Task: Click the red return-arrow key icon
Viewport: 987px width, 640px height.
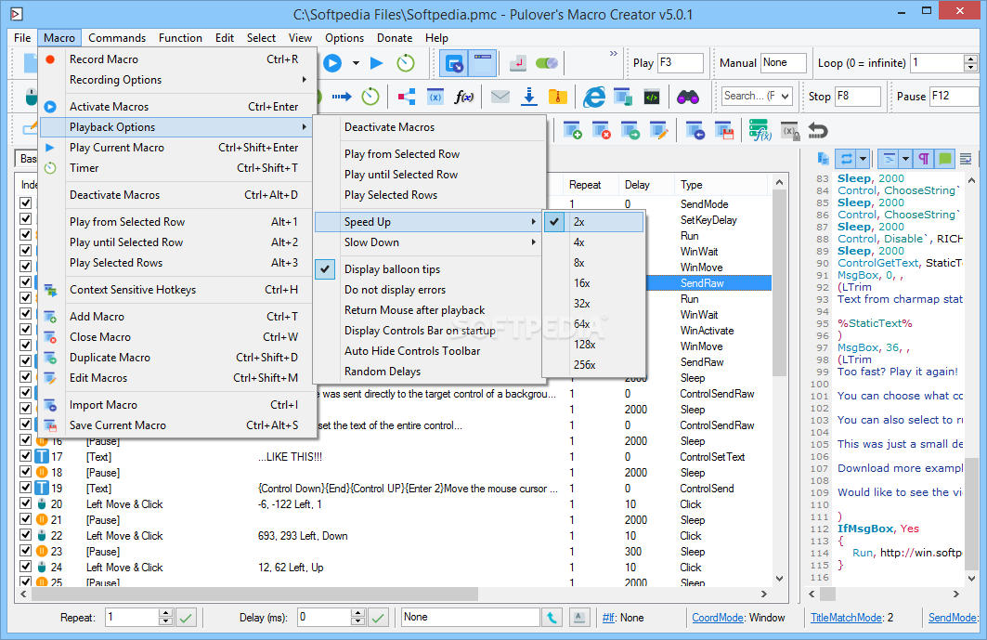Action: (x=517, y=63)
